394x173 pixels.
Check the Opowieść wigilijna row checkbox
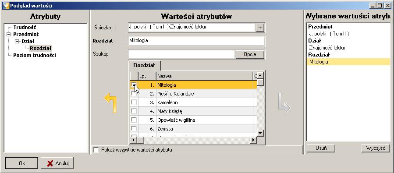point(134,120)
